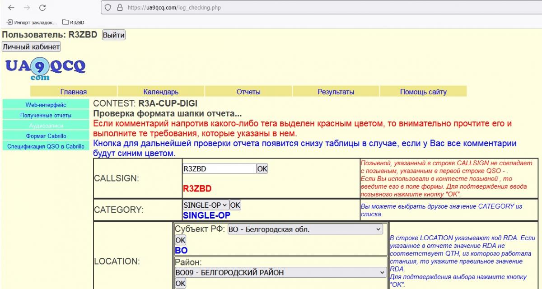Click the import bookmarks toolbar item

pyautogui.click(x=32, y=22)
